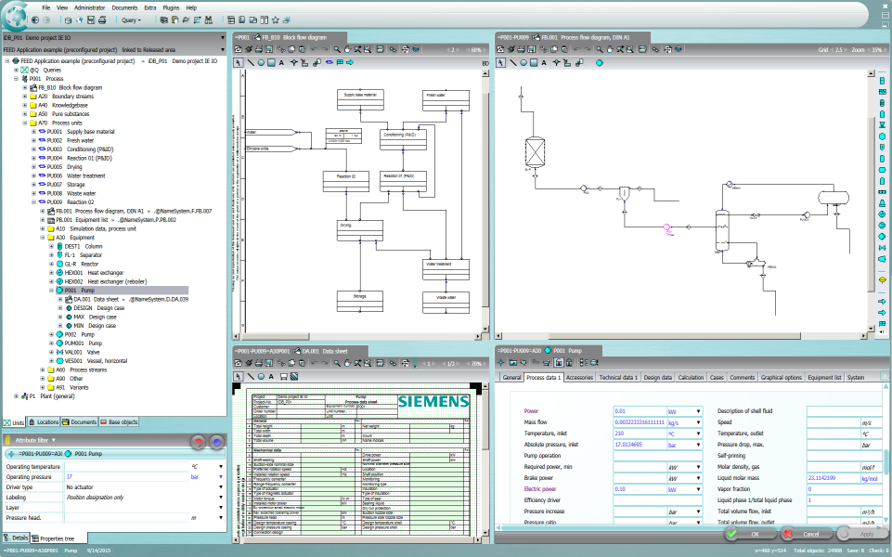Select the ellipse tool in Block flow diagram
This screenshot has height=557, width=892.
point(261,62)
